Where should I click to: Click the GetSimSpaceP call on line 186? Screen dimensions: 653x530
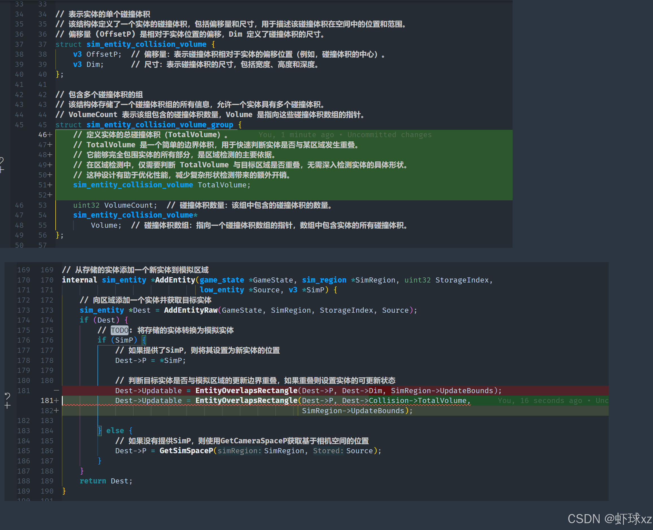pyautogui.click(x=186, y=451)
